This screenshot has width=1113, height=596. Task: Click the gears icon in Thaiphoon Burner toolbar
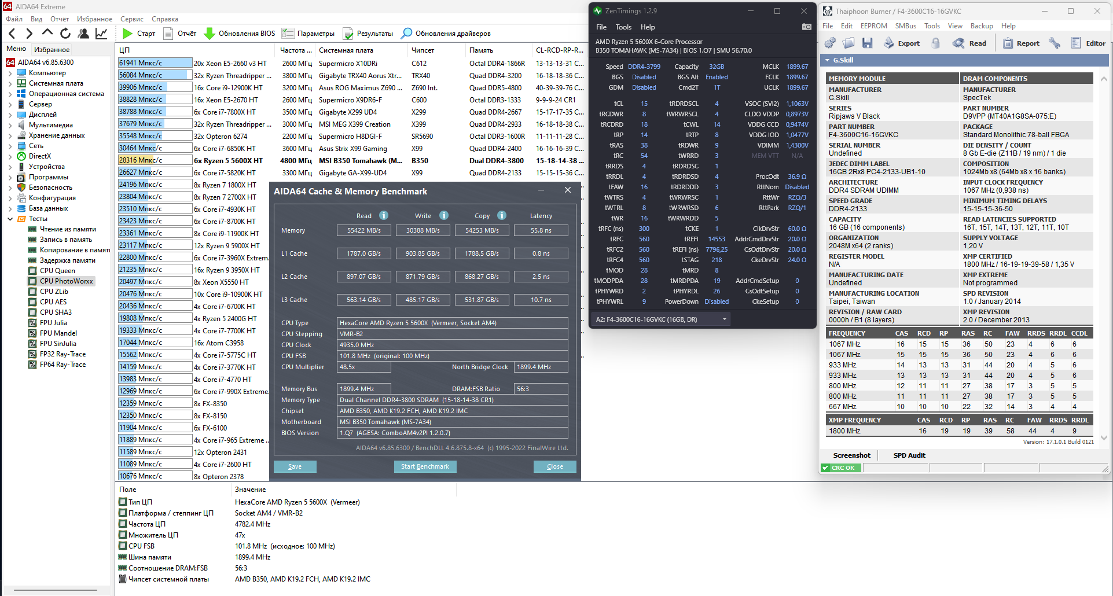[831, 43]
